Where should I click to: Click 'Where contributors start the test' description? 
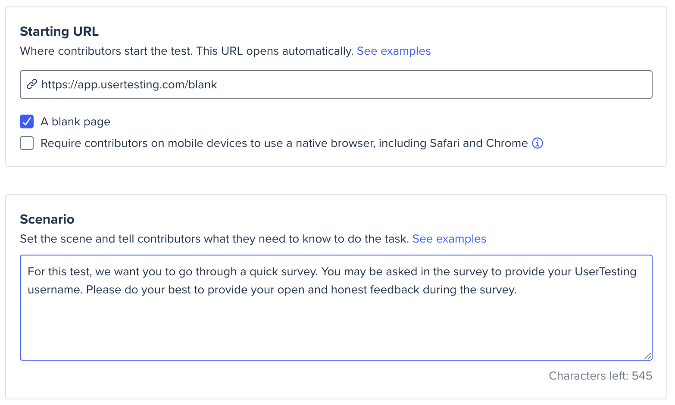[x=187, y=51]
